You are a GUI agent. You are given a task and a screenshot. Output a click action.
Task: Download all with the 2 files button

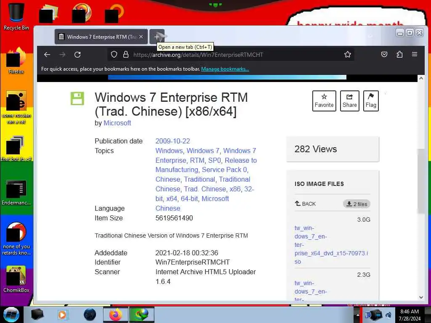(x=357, y=204)
